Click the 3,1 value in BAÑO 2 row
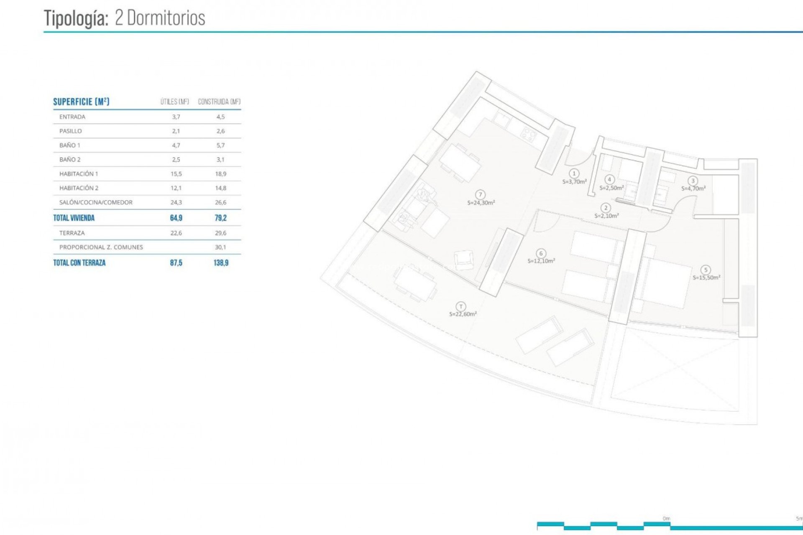 coord(220,160)
